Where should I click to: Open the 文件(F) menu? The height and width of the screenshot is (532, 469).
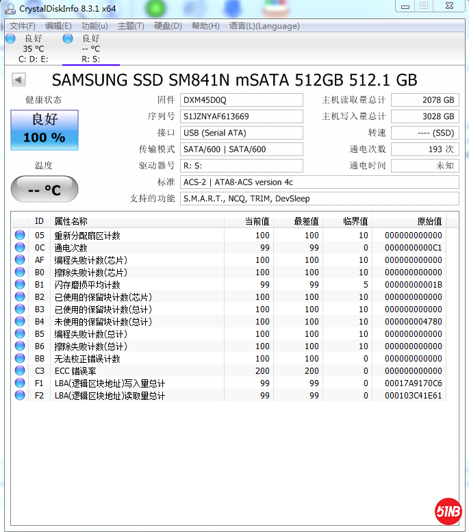pos(22,26)
